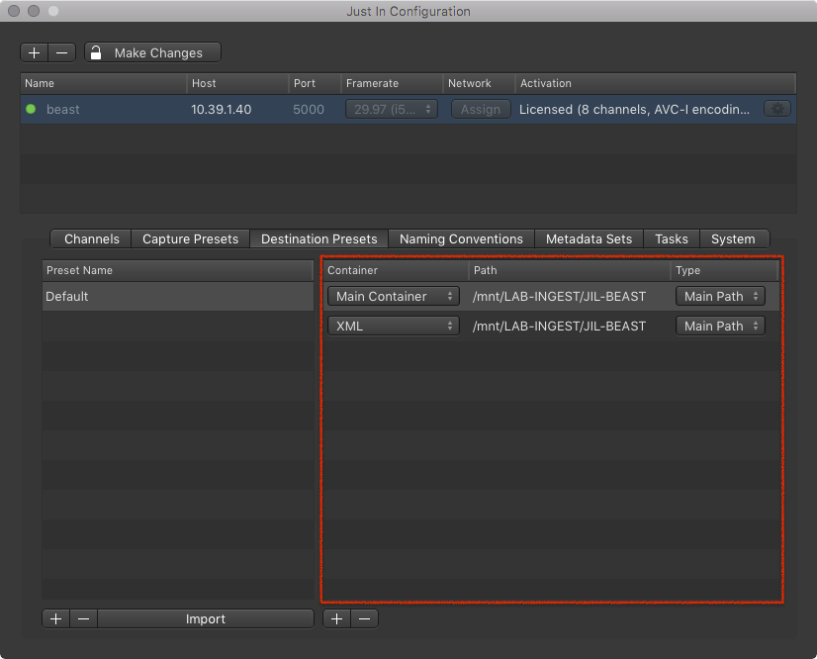The height and width of the screenshot is (659, 817).
Task: Open the XML container dropdown
Action: tap(394, 326)
